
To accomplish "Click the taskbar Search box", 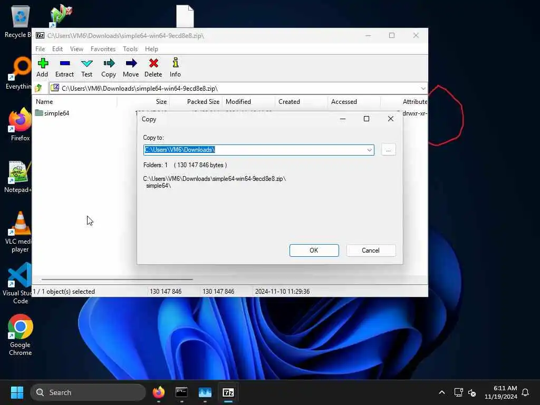I will (88, 392).
